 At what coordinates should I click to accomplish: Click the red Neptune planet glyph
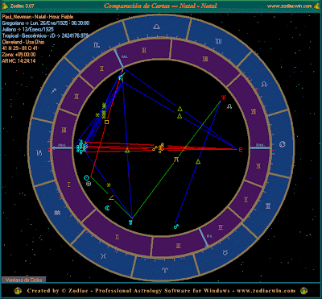[x=223, y=98]
